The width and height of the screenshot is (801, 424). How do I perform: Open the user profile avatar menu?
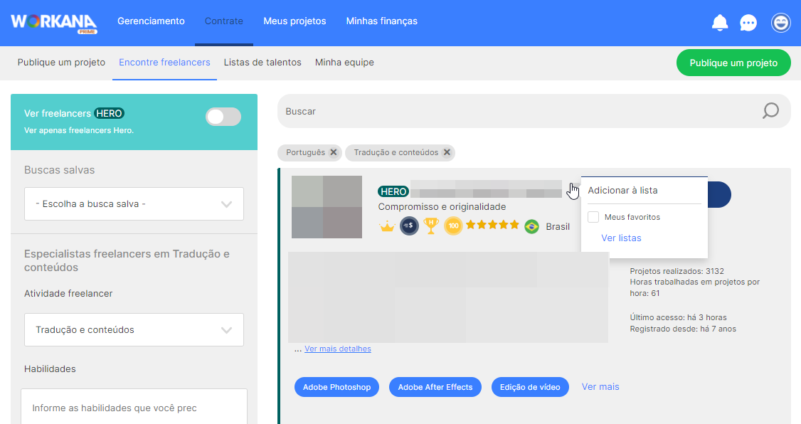tap(780, 23)
